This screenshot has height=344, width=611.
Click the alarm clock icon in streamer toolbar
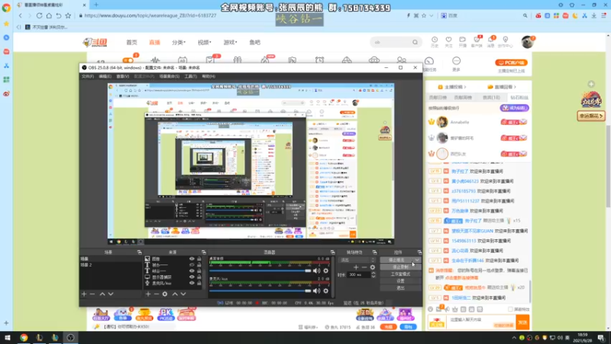[319, 60]
